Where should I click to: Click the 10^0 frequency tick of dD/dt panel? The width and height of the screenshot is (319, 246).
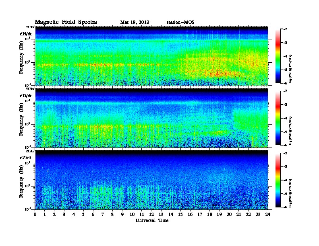pos(27,124)
